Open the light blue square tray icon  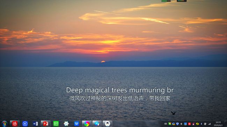pos(185,124)
